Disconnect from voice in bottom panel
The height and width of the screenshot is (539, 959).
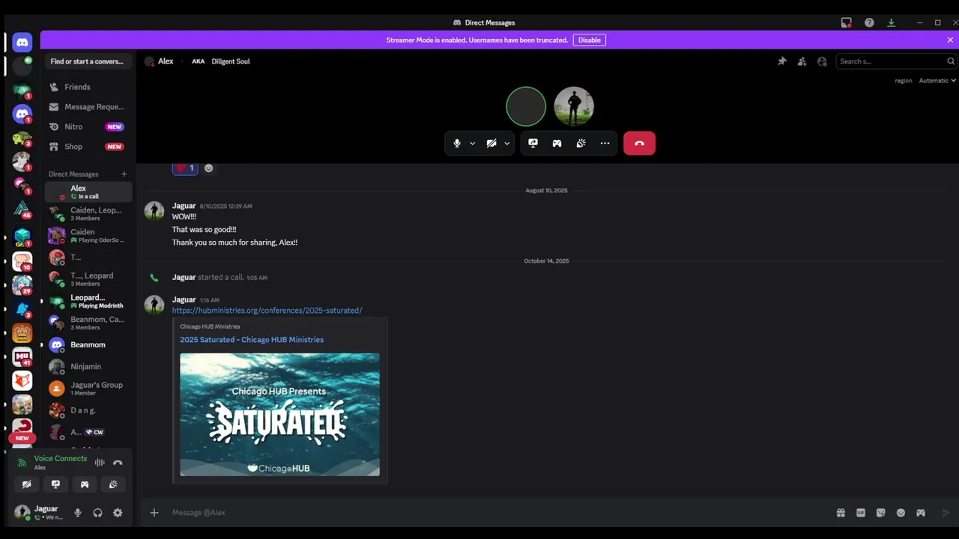[x=118, y=463]
